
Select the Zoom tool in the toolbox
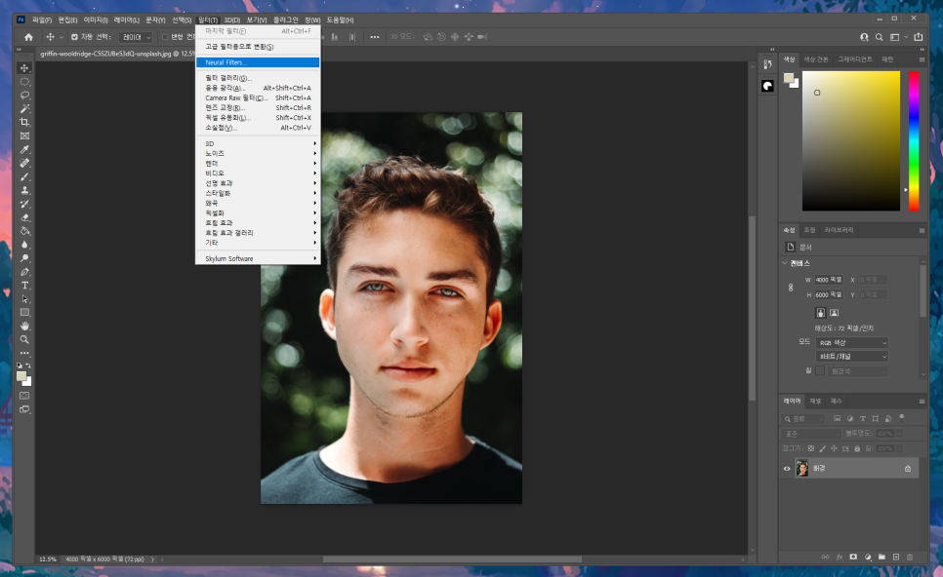[24, 340]
